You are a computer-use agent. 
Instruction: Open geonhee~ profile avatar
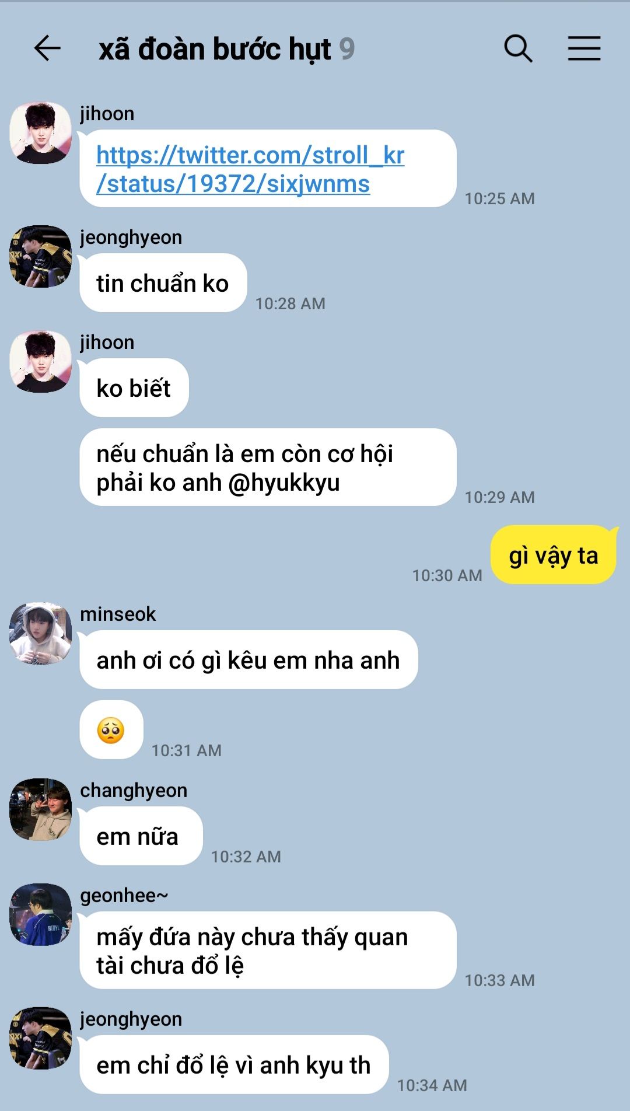(41, 915)
